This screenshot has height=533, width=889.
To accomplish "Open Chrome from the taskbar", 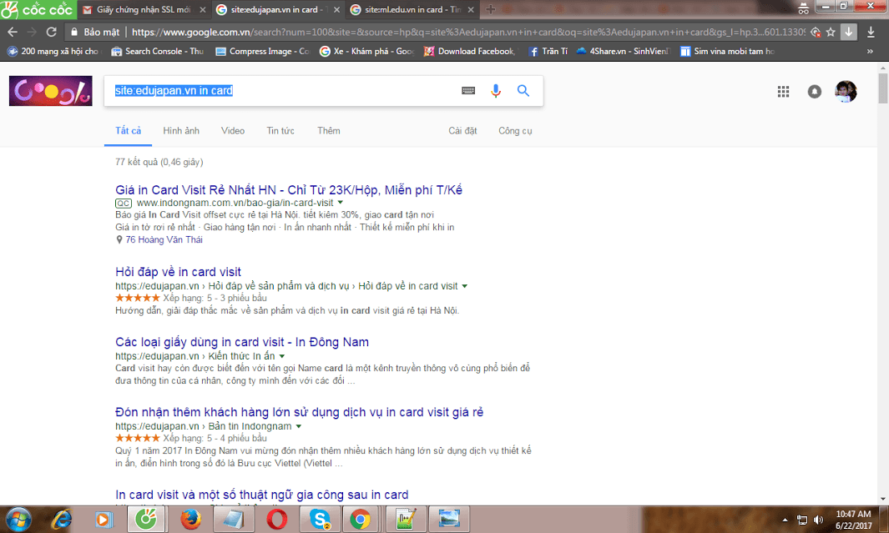I will coord(361,519).
